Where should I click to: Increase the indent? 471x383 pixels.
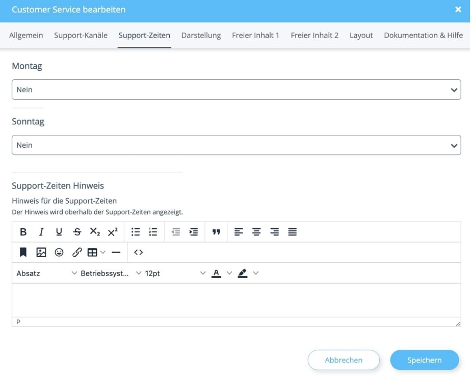[x=194, y=232]
